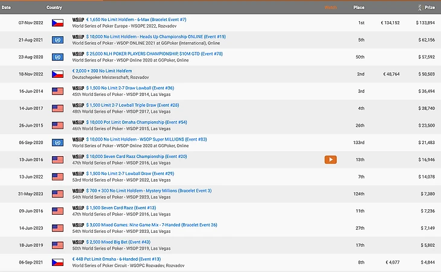Click the WSOP logo beside Heads Up Championship
The height and width of the screenshot is (272, 441).
pos(78,36)
